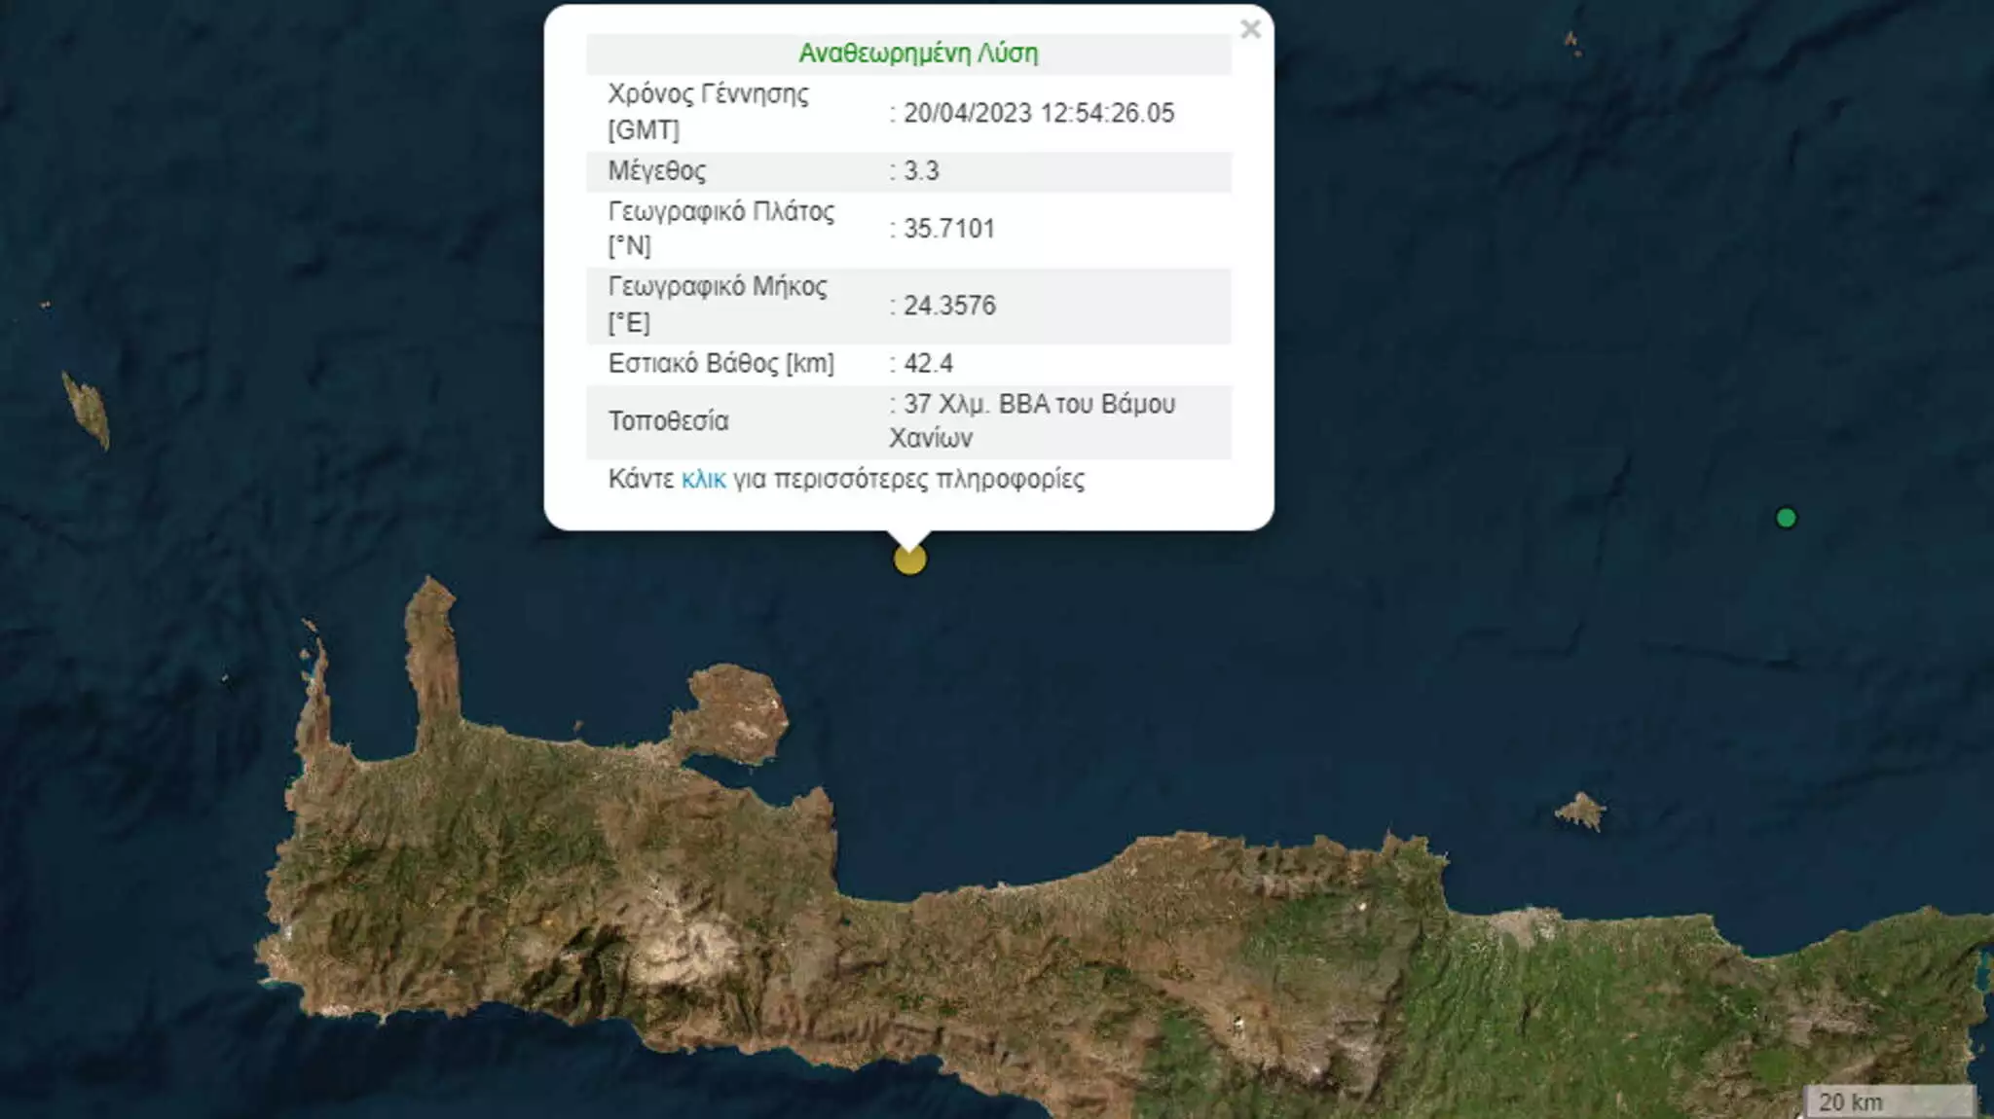Click the 'Αναθεωρημένη Λύση' popup header
Image resolution: width=1994 pixels, height=1119 pixels.
917,54
